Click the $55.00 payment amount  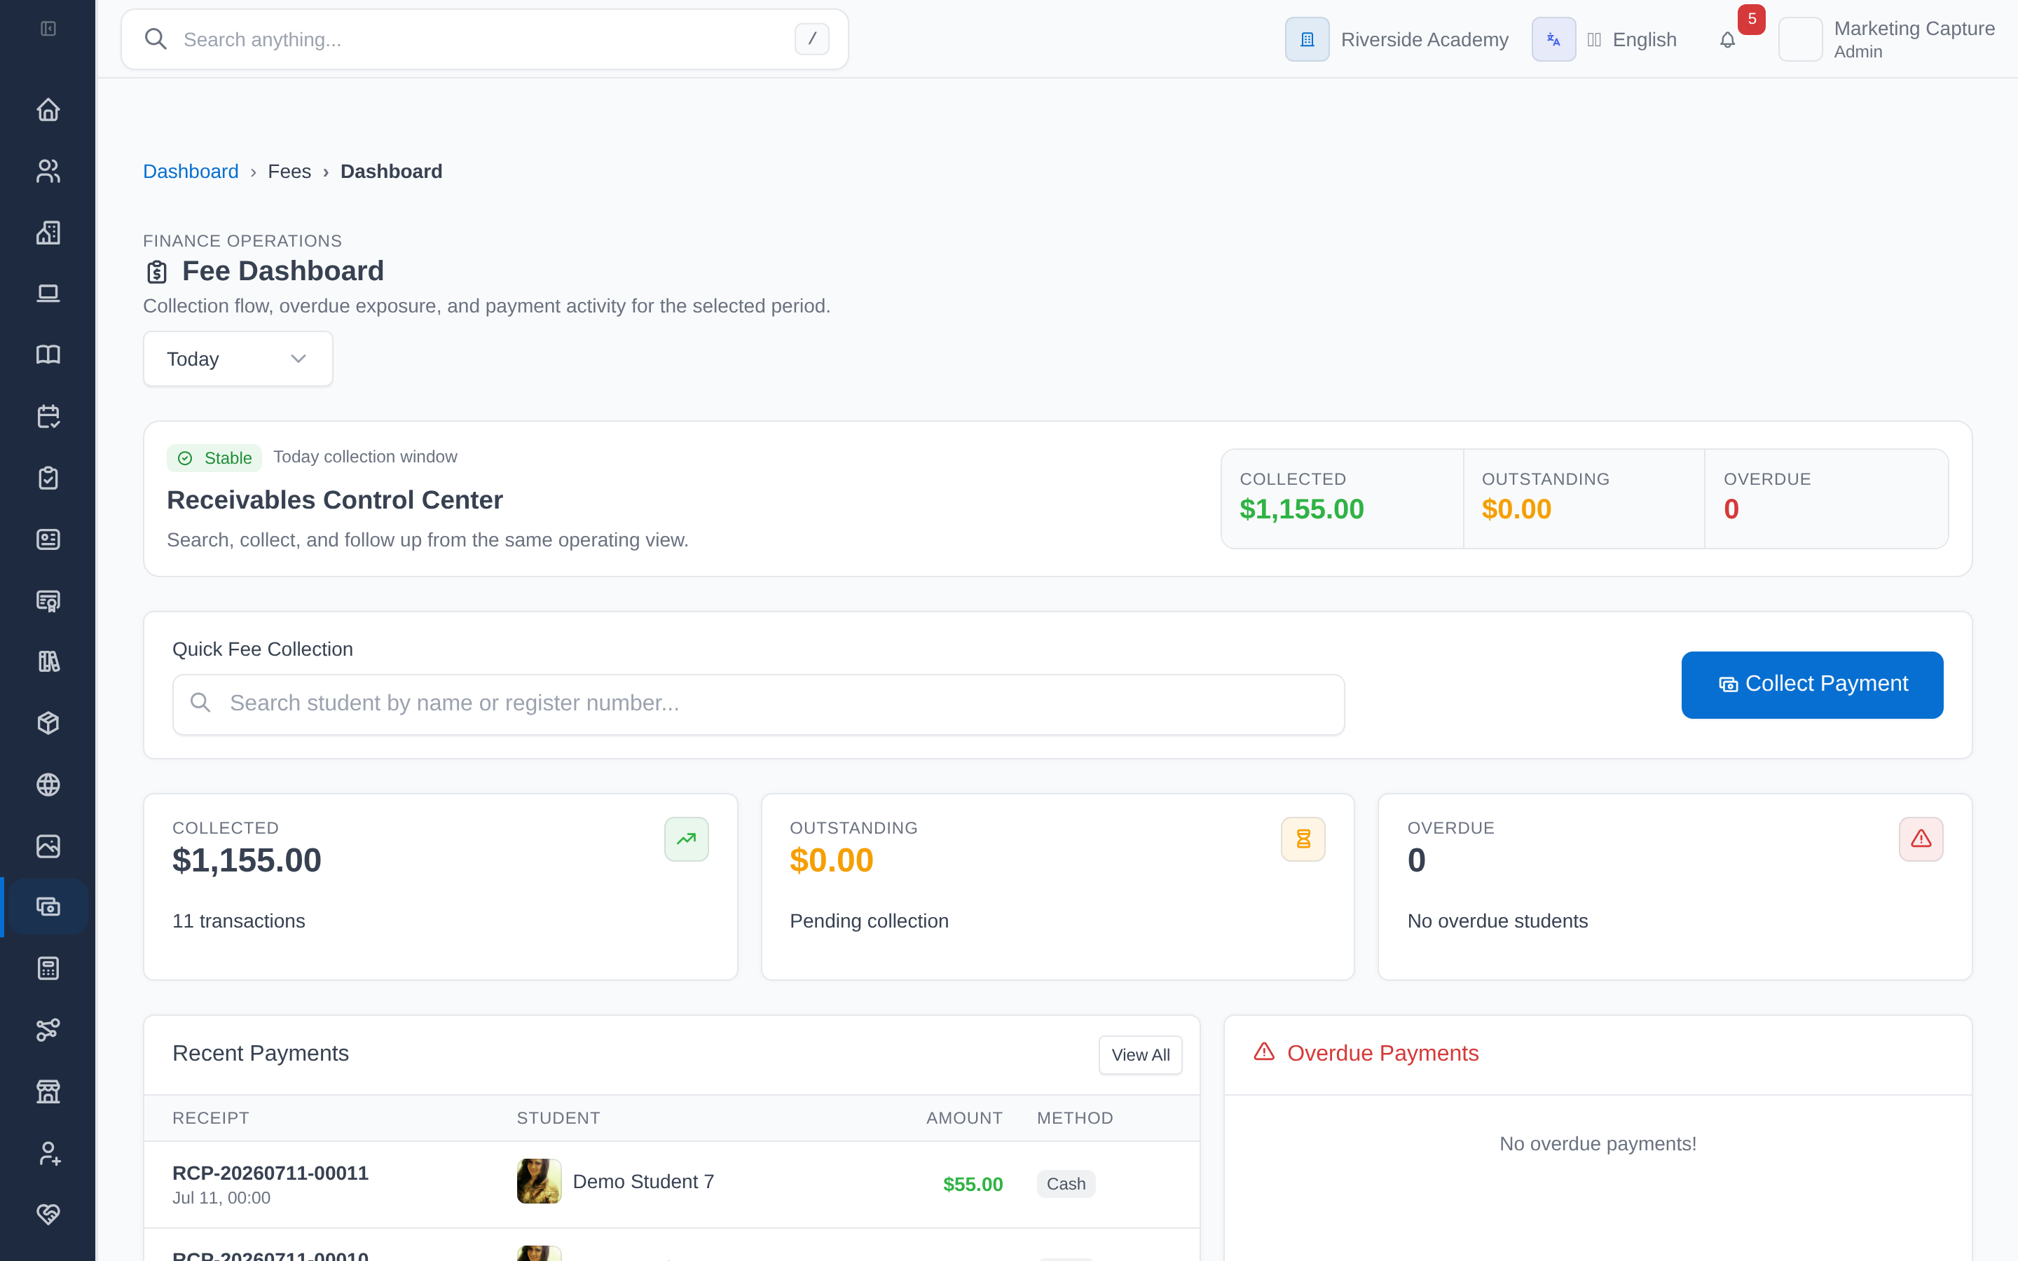(x=973, y=1184)
